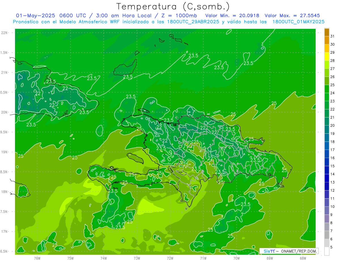The width and height of the screenshot is (340, 262).
Task: Click the '26' color scale label
Action: tap(333, 77)
